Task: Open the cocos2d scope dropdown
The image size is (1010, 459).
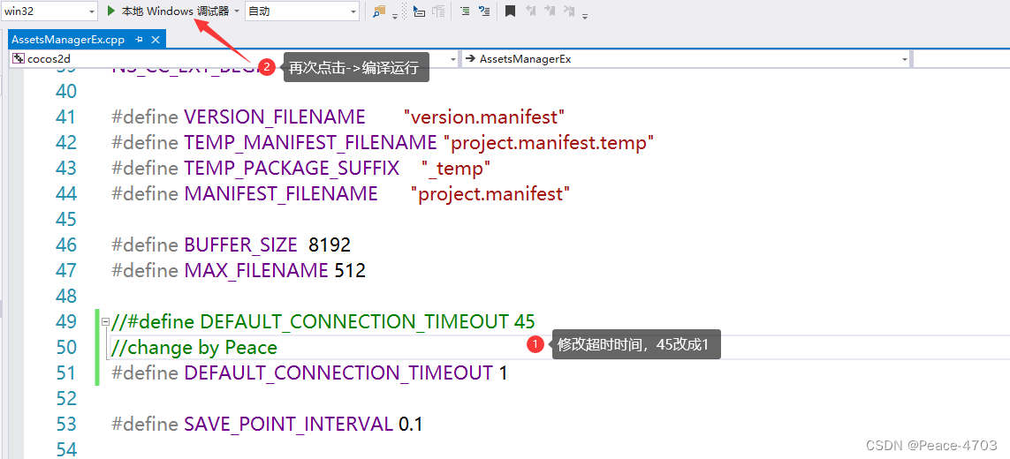Action: [234, 59]
